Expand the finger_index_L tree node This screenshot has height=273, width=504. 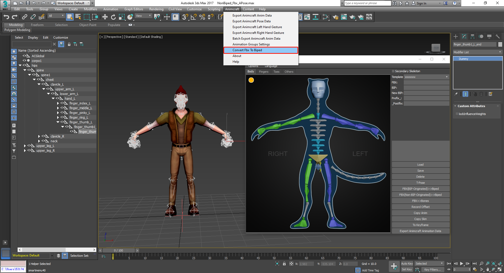[x=58, y=103]
